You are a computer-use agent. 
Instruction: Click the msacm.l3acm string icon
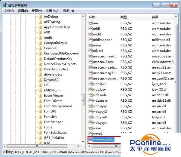[91, 62]
